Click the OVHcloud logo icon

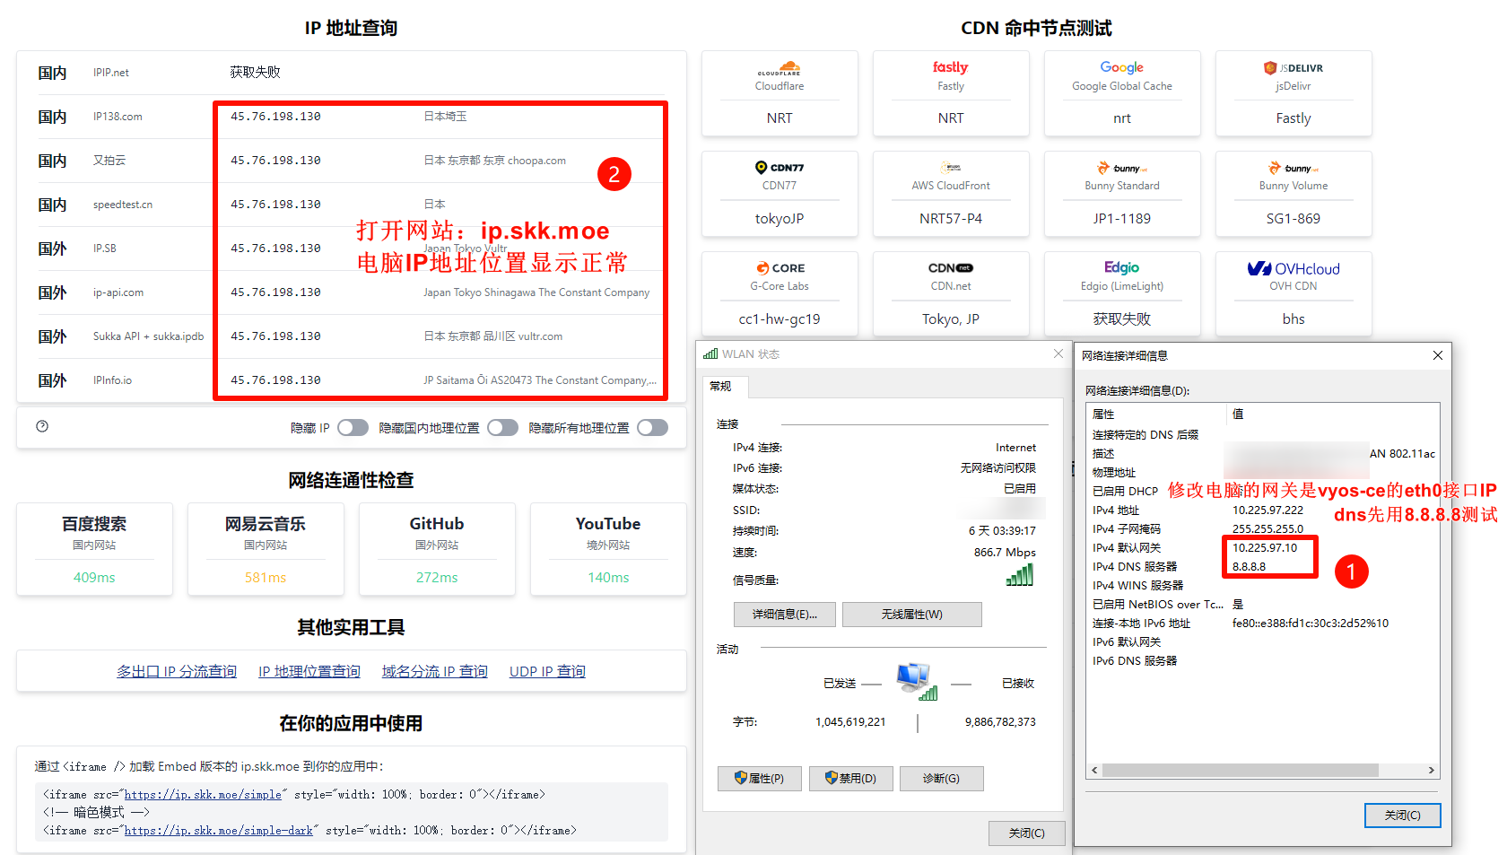pyautogui.click(x=1293, y=268)
